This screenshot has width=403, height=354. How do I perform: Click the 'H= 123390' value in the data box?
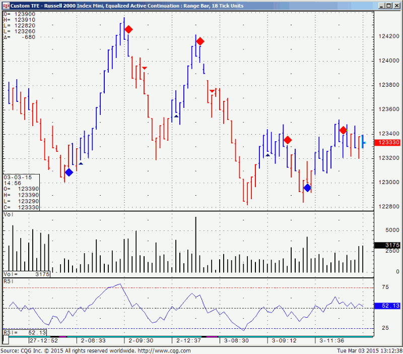click(21, 195)
